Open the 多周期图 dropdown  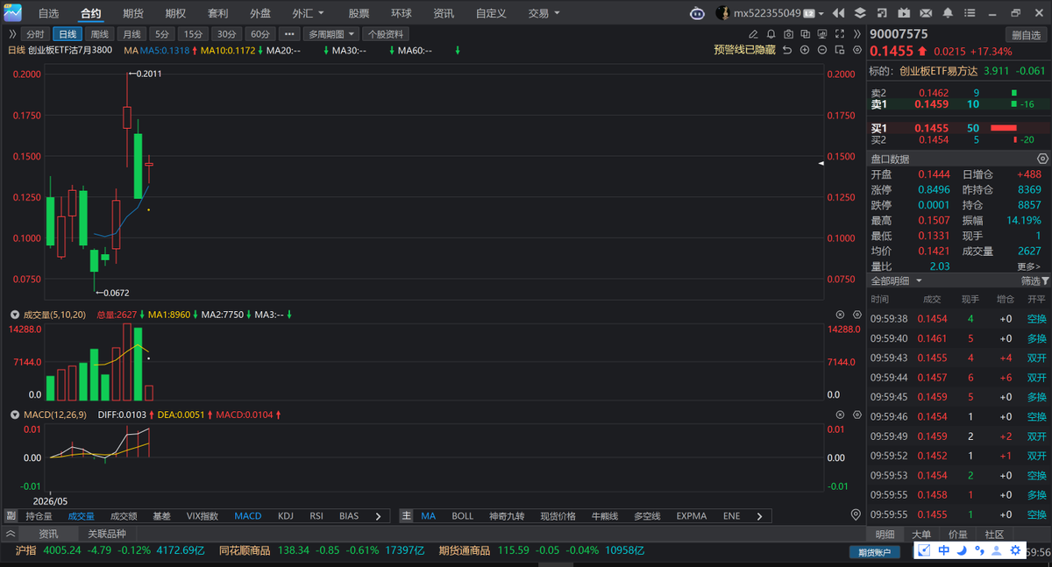(331, 34)
